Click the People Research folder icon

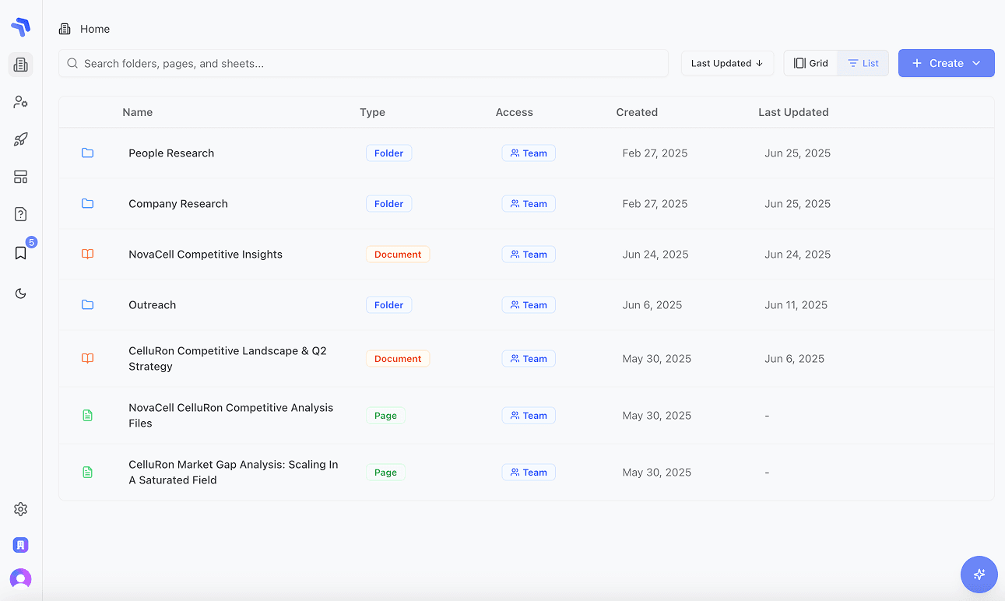pos(88,153)
